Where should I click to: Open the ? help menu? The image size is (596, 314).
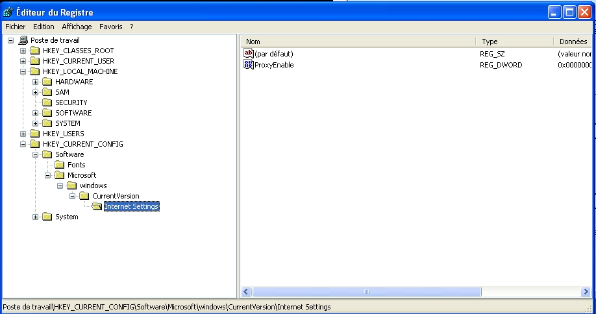[132, 27]
